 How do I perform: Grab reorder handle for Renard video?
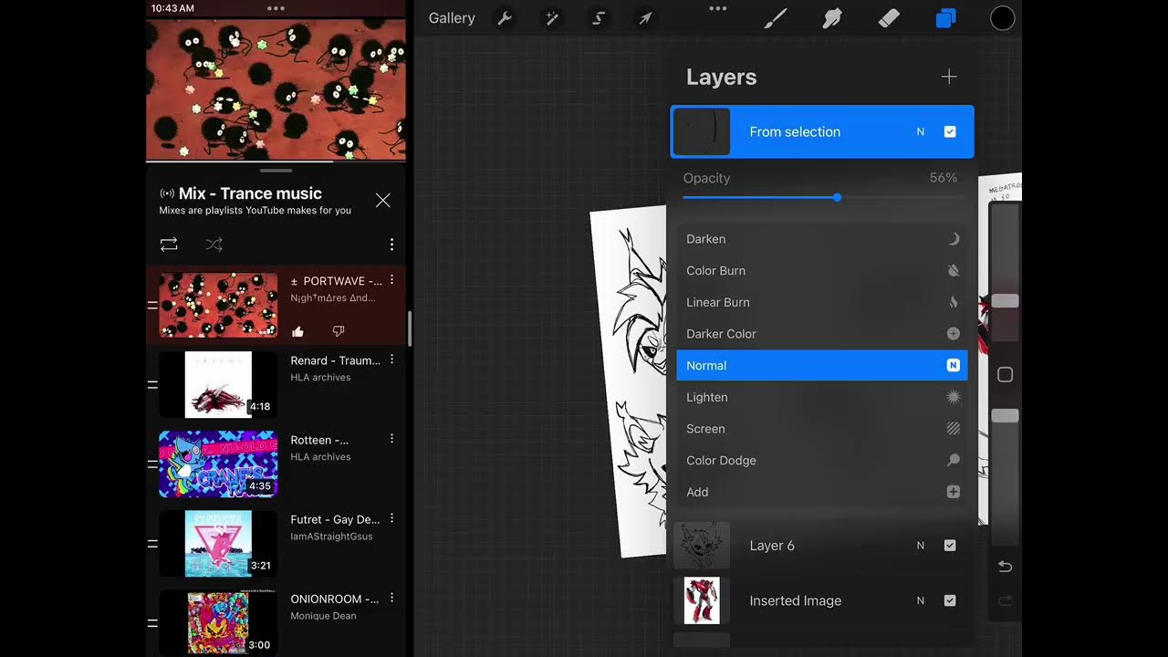pyautogui.click(x=152, y=384)
